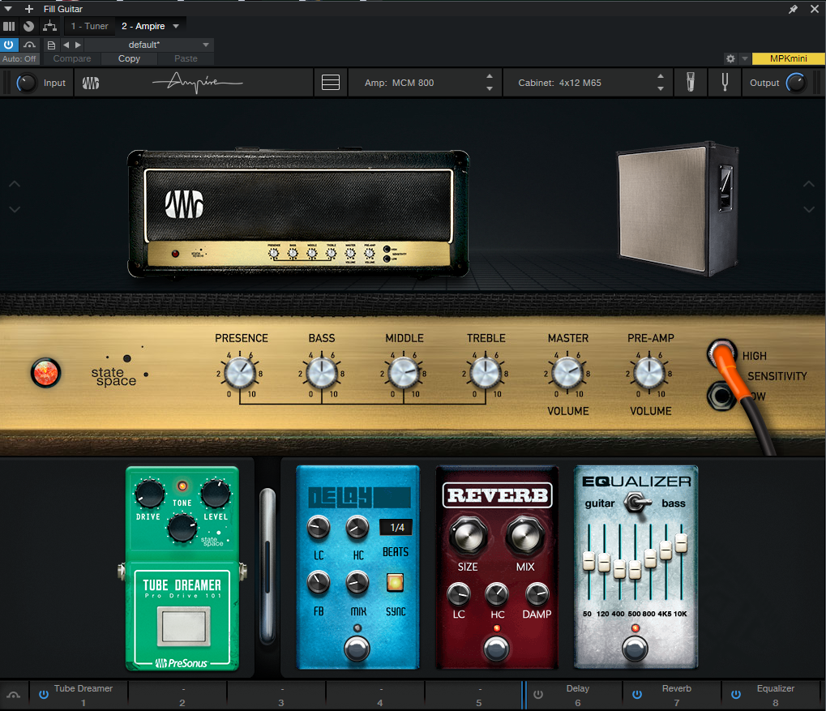Switch cabinet with right-side up chevron
The width and height of the screenshot is (826, 711).
point(809,184)
